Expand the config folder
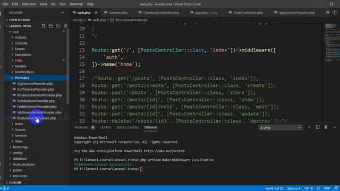The height and width of the screenshot is (191, 340). [18, 153]
